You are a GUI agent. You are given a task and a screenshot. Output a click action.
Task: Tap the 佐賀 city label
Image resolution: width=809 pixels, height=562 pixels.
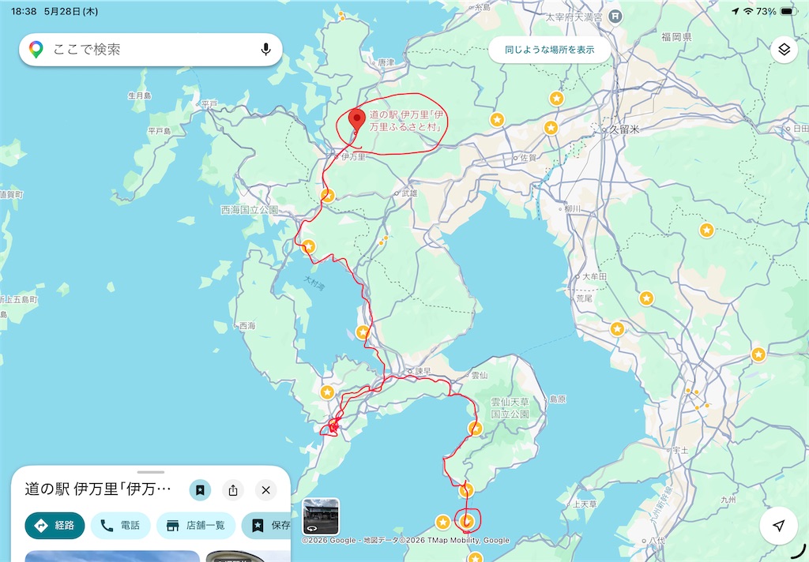coord(528,157)
